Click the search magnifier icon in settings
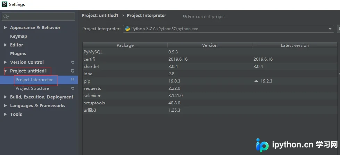The width and height of the screenshot is (340, 155). point(6,17)
